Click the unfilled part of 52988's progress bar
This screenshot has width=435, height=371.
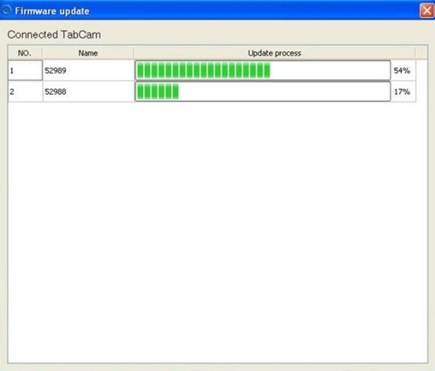tap(284, 91)
